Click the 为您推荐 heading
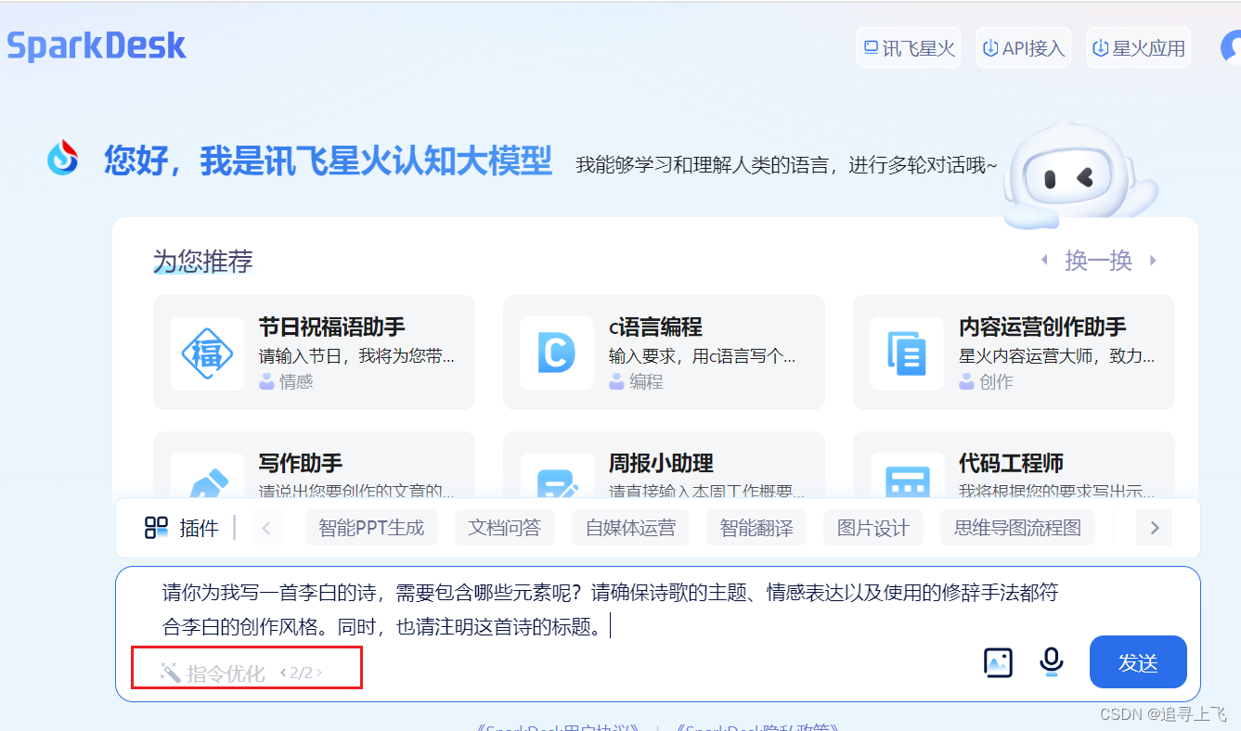Screen dimensions: 1241x731 click(203, 262)
